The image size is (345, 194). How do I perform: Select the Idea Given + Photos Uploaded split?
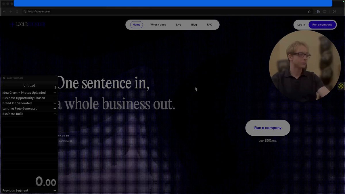pos(29,93)
